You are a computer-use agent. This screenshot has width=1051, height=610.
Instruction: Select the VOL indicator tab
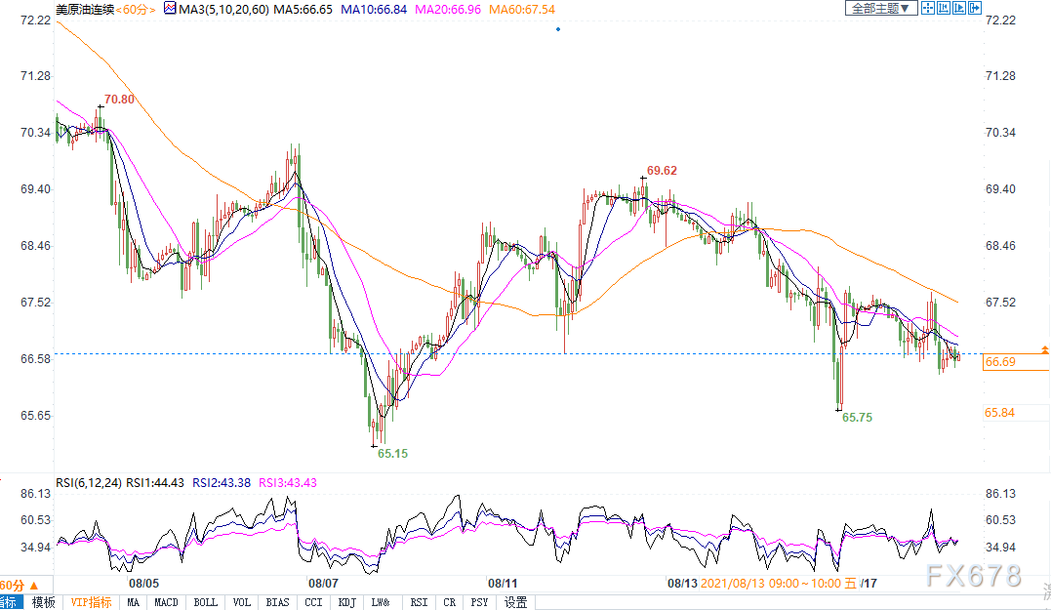(242, 602)
